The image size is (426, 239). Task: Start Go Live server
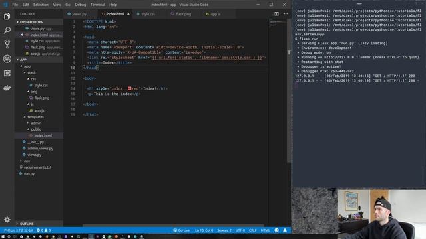pyautogui.click(x=181, y=230)
